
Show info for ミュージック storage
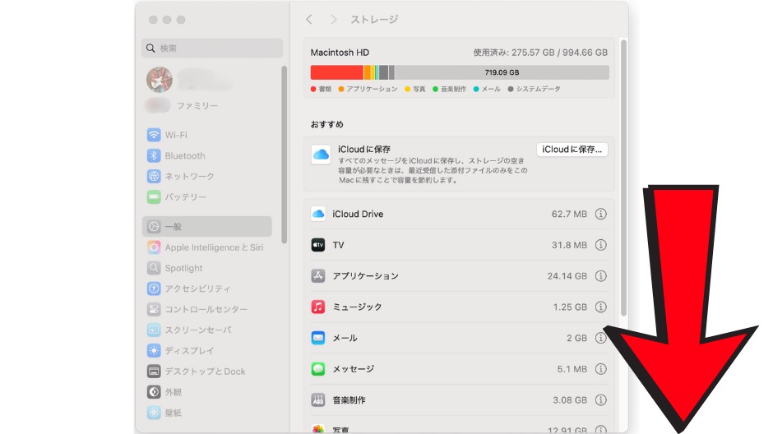point(600,307)
